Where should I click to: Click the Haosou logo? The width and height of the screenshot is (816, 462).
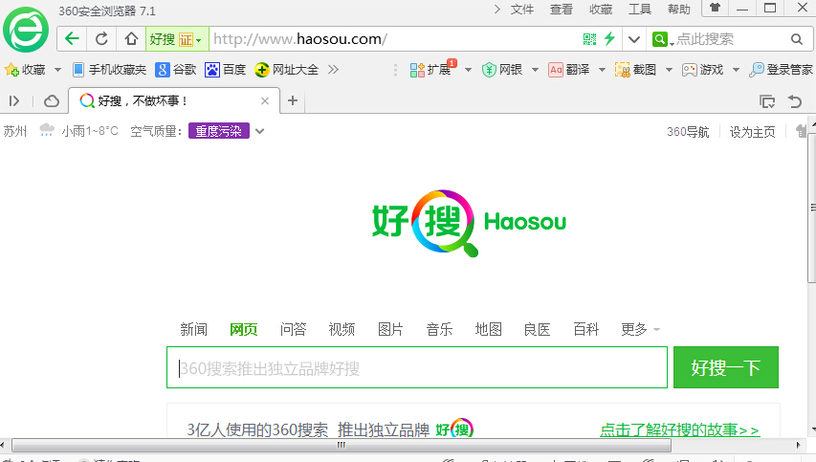[x=469, y=223]
